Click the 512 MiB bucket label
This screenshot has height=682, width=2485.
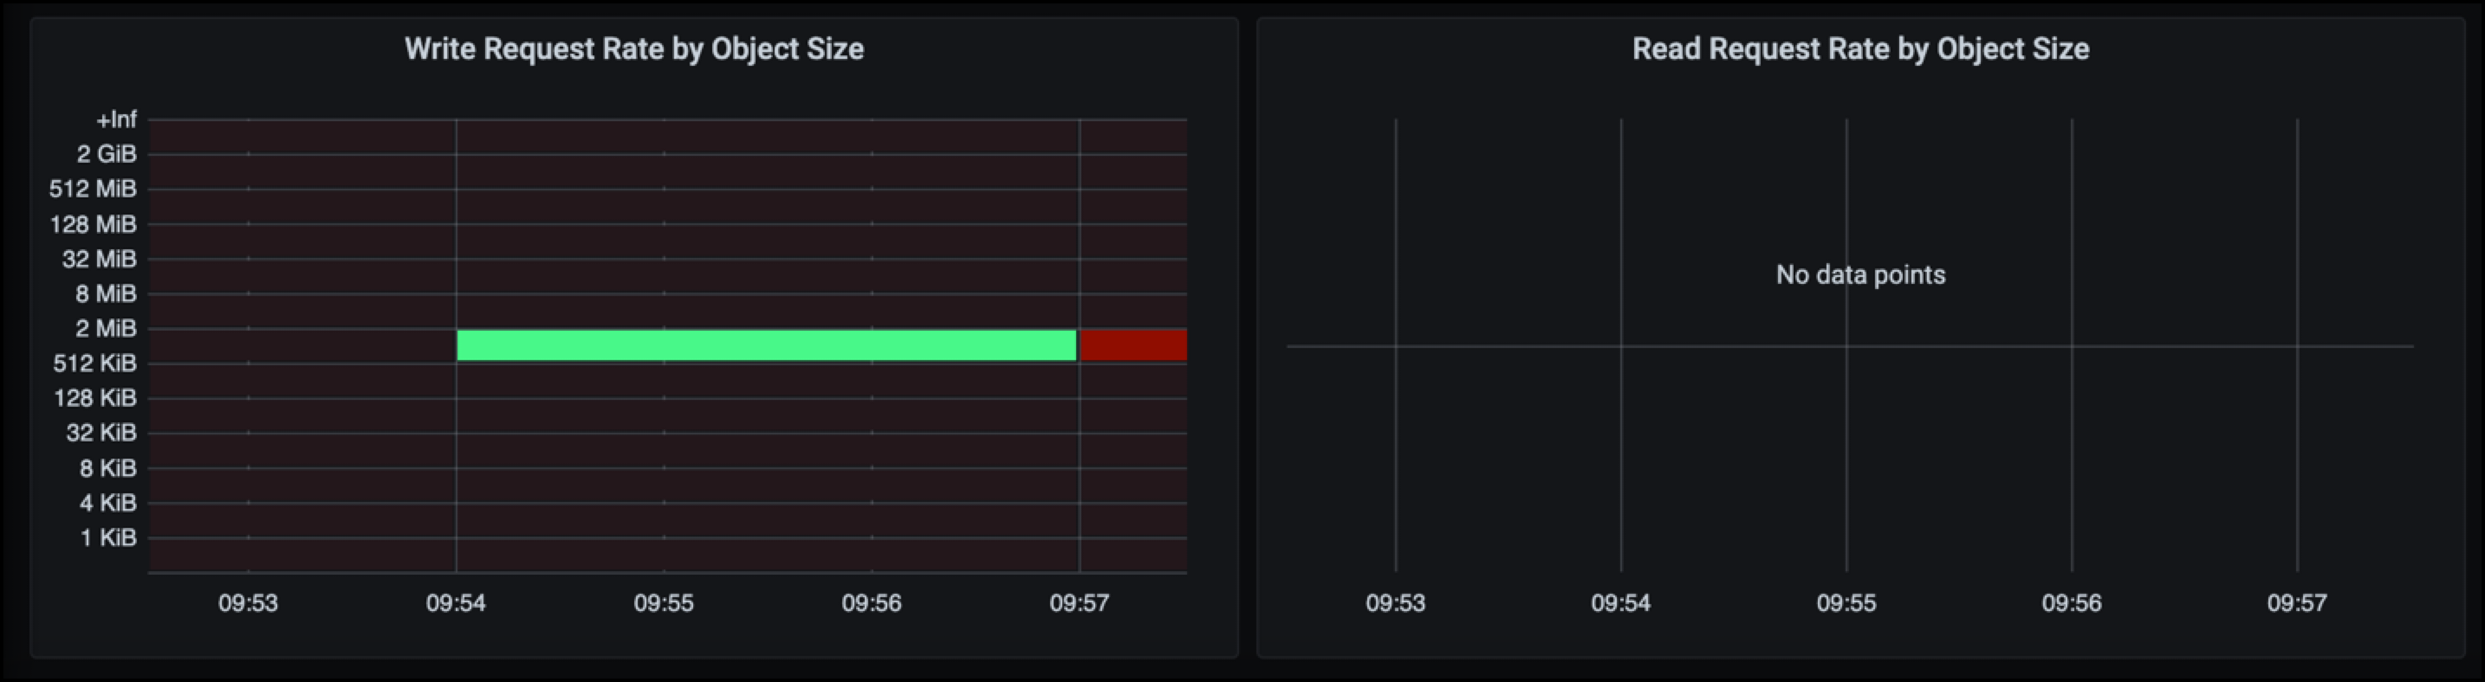(x=92, y=189)
